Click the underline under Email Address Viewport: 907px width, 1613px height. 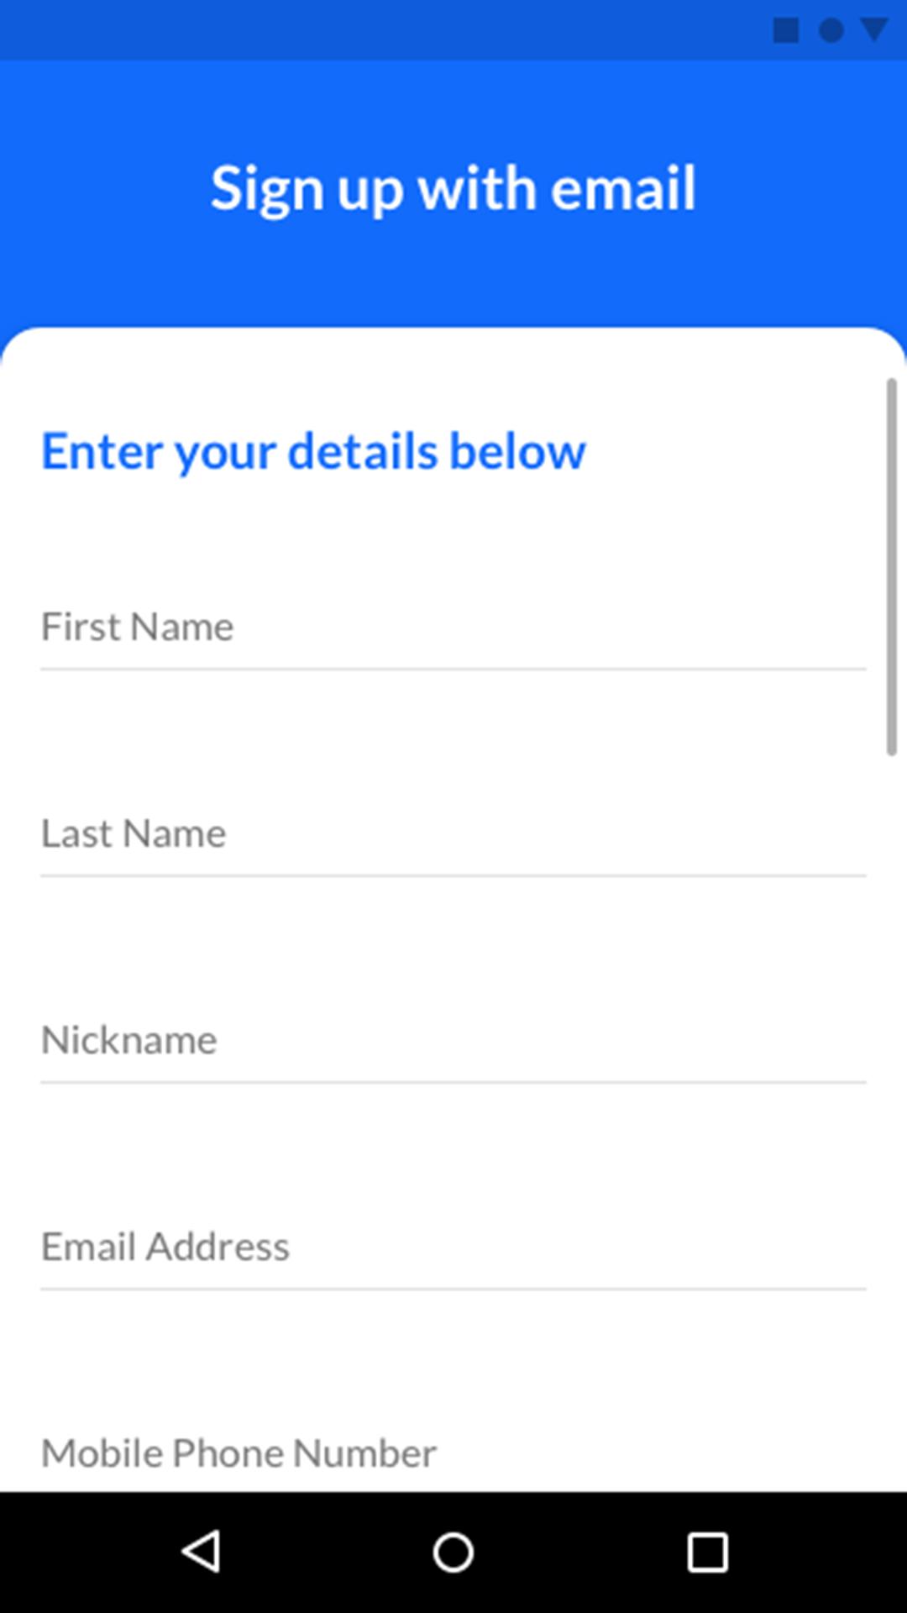point(453,1290)
